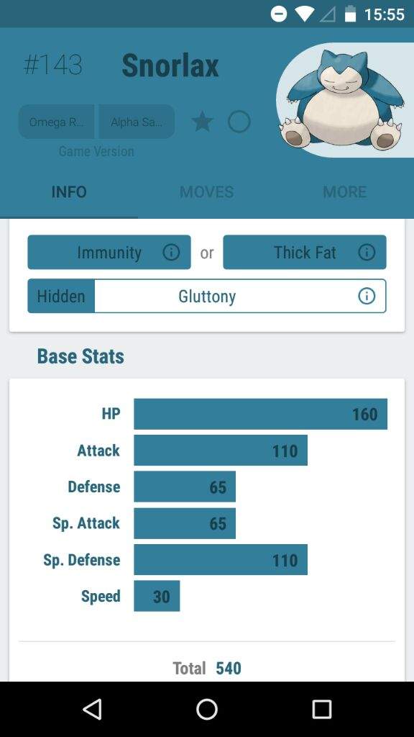Select the INFO tab

coord(69,192)
